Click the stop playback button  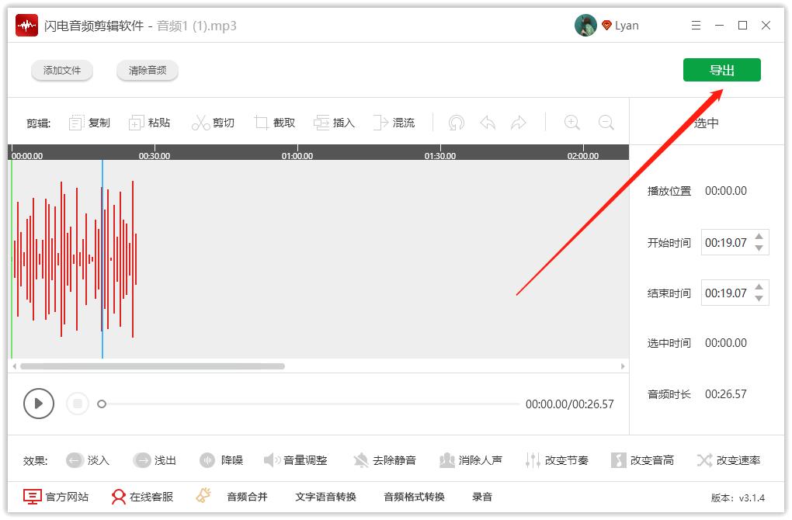click(78, 404)
